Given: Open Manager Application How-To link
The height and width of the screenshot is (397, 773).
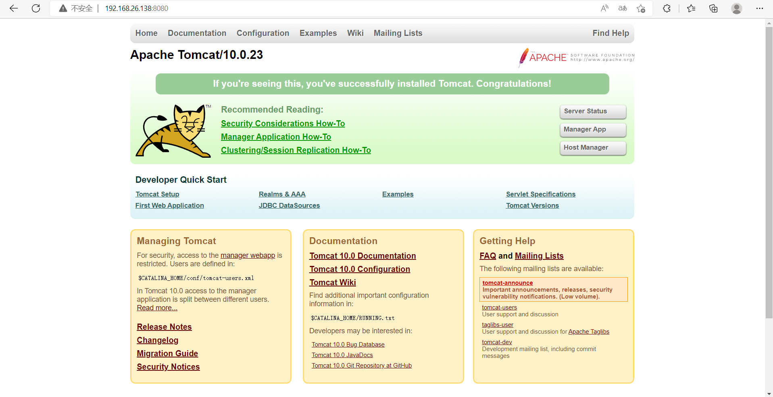Looking at the screenshot, I should click(x=276, y=137).
